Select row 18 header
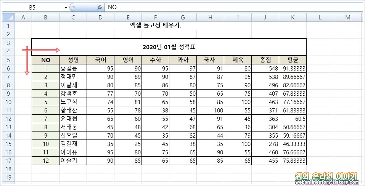The image size is (365, 186). point(8,169)
